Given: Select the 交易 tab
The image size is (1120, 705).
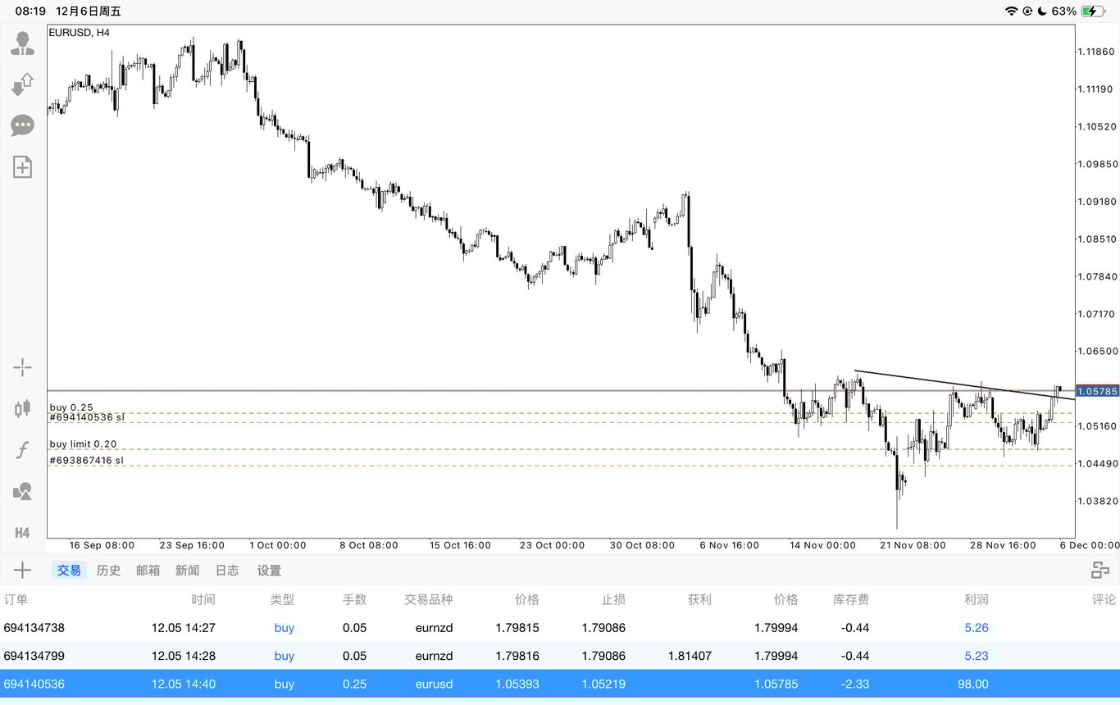Looking at the screenshot, I should tap(69, 570).
